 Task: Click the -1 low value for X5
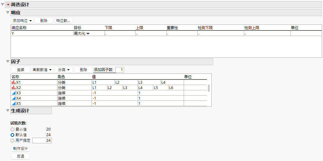point(115,104)
